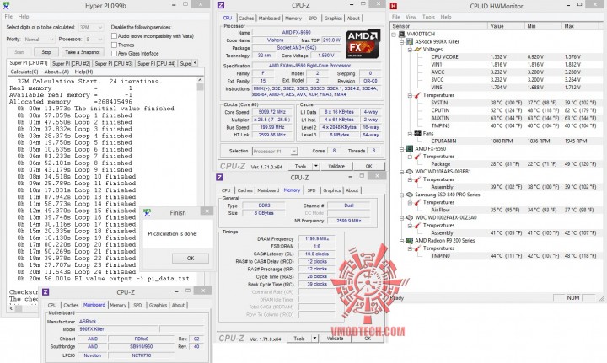
Task: Open the SPD tab in top CPU-Z window
Action: [x=313, y=19]
